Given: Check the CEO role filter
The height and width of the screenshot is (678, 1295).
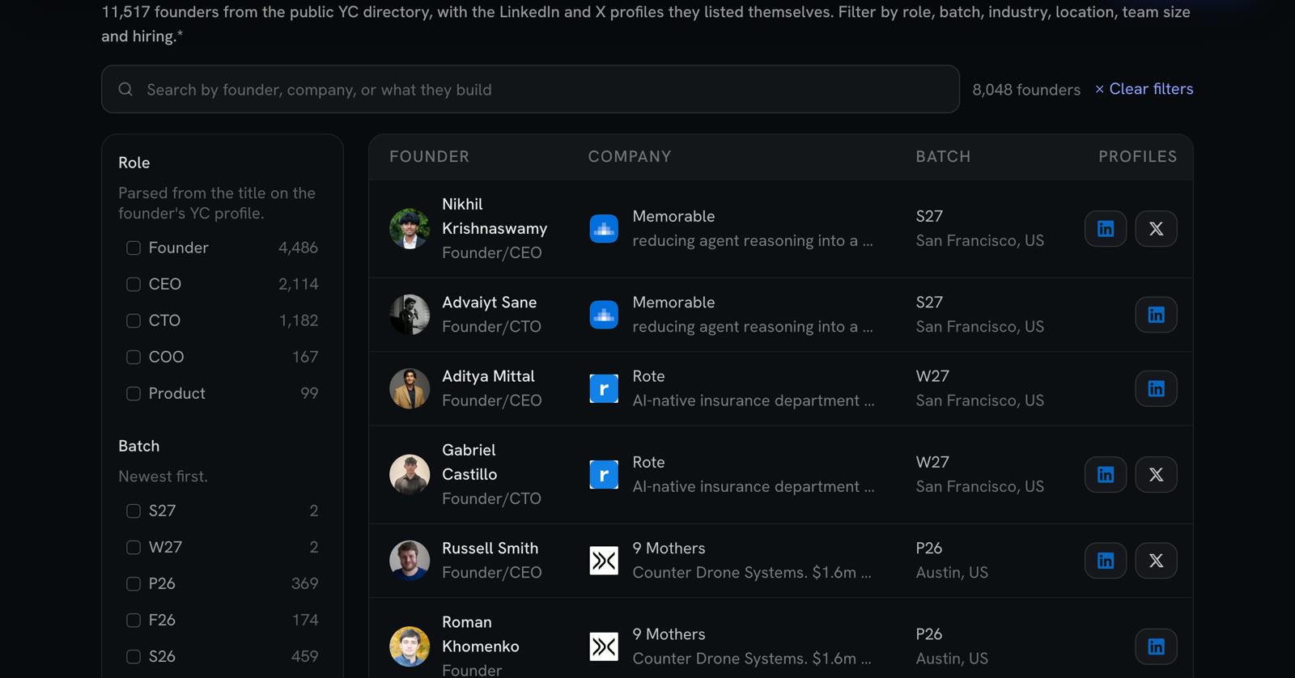Looking at the screenshot, I should click(x=134, y=285).
